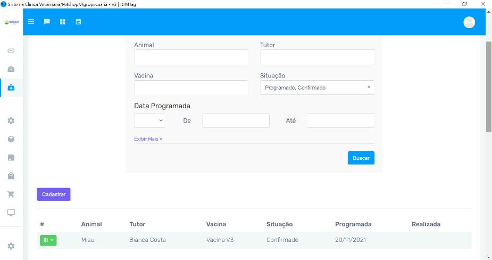Click the Cadastrar button
The width and height of the screenshot is (492, 260).
click(x=53, y=194)
